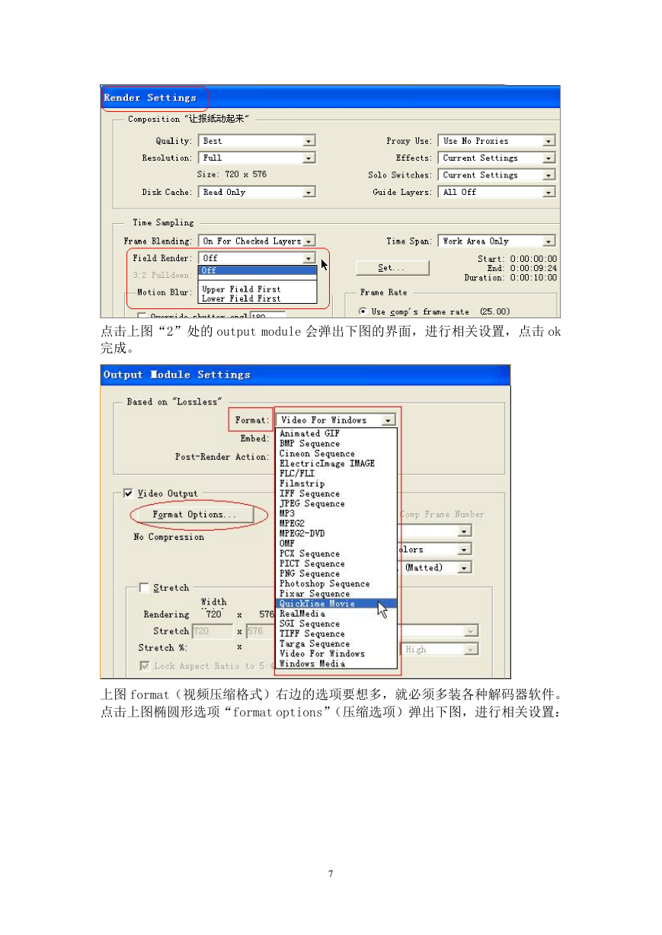Select PICT Sequence format
Screen dimensions: 662x935
click(x=336, y=563)
